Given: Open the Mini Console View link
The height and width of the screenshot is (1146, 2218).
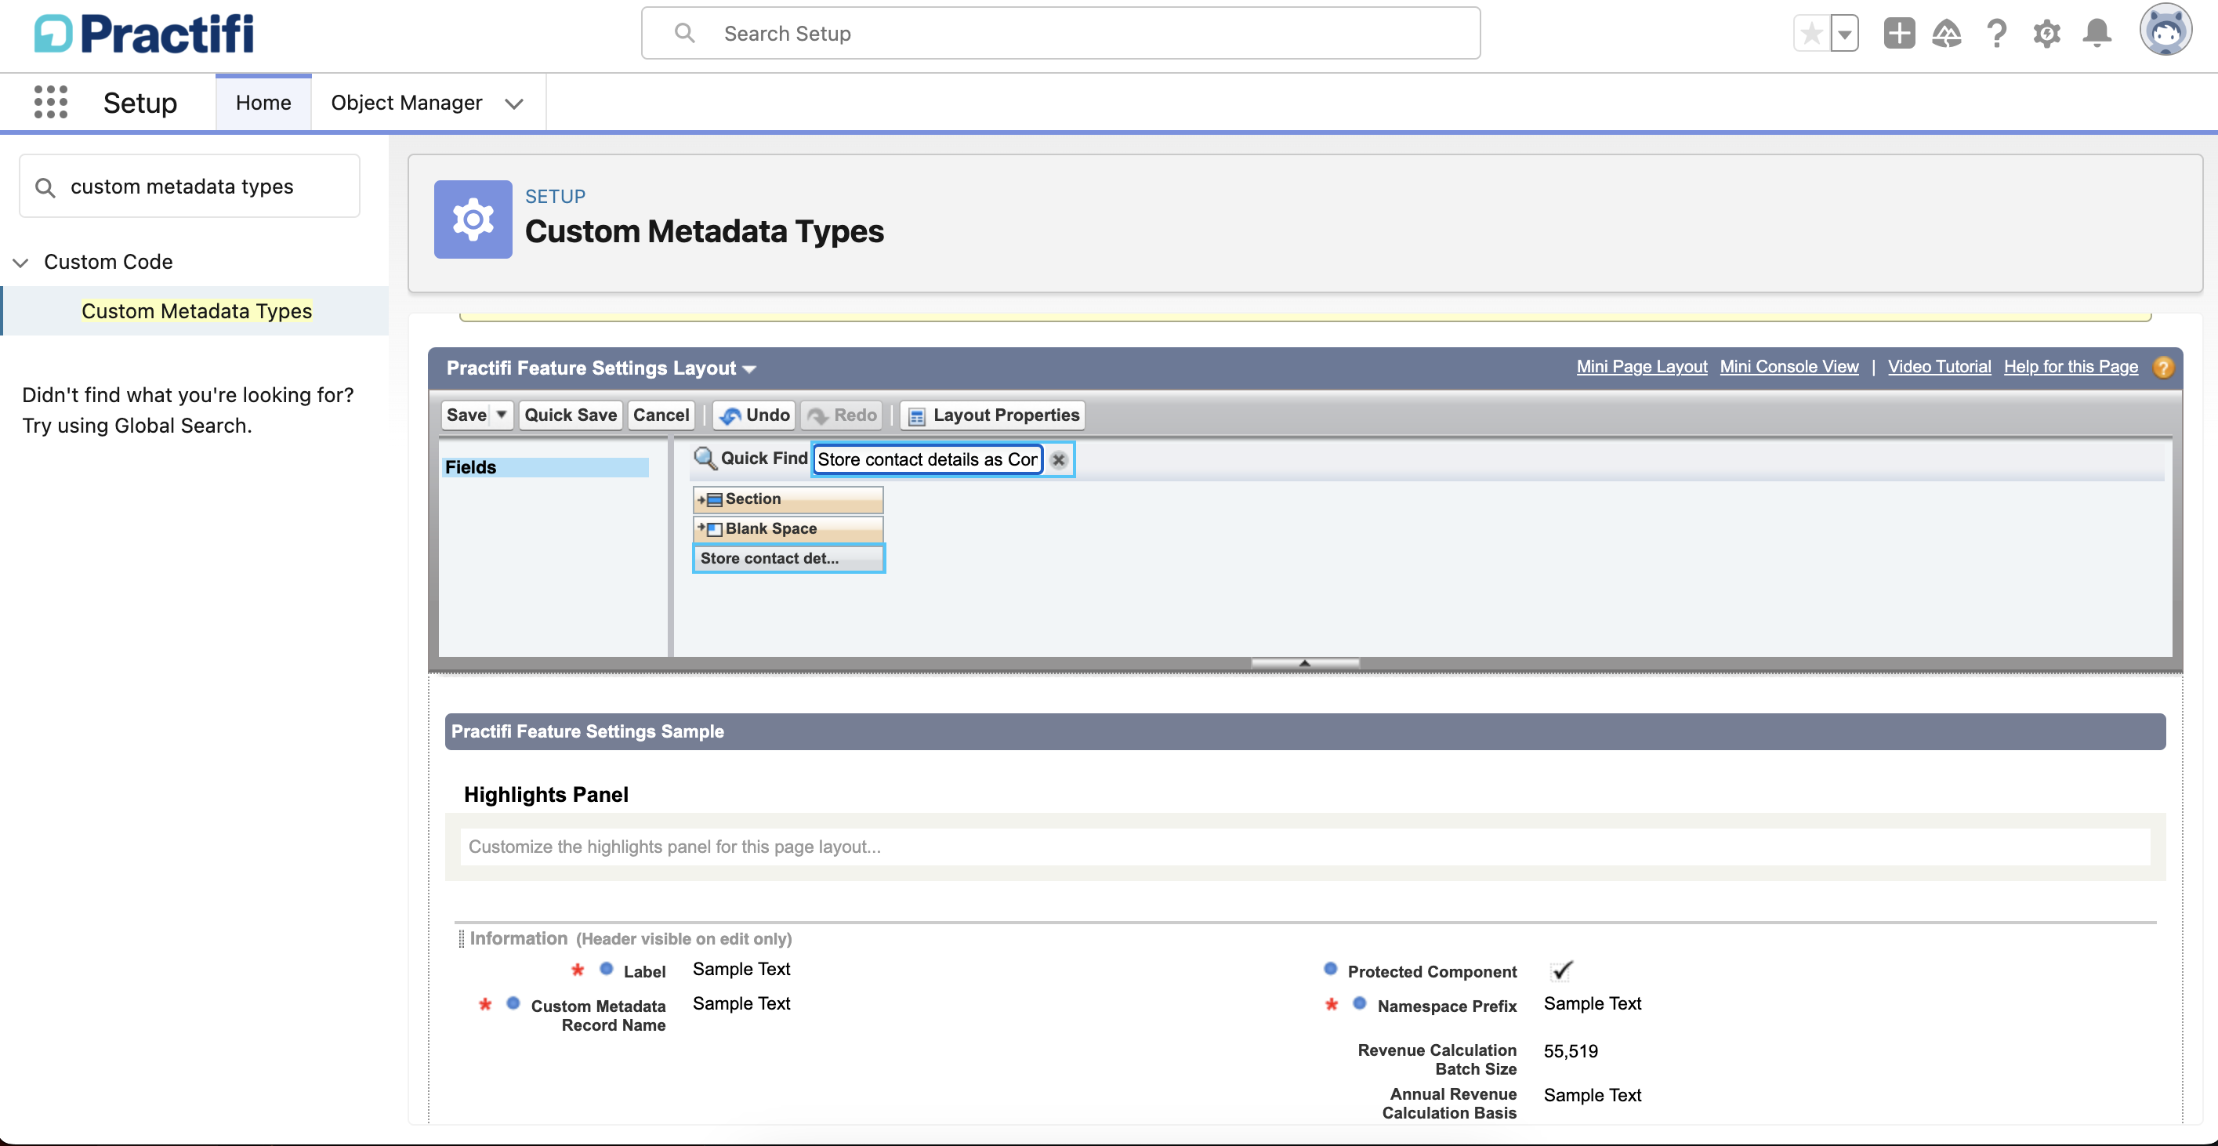Looking at the screenshot, I should coord(1789,367).
